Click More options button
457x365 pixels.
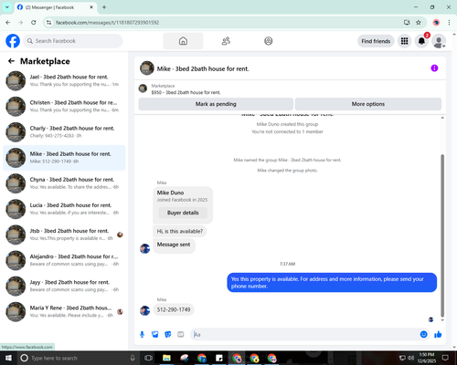pyautogui.click(x=368, y=104)
